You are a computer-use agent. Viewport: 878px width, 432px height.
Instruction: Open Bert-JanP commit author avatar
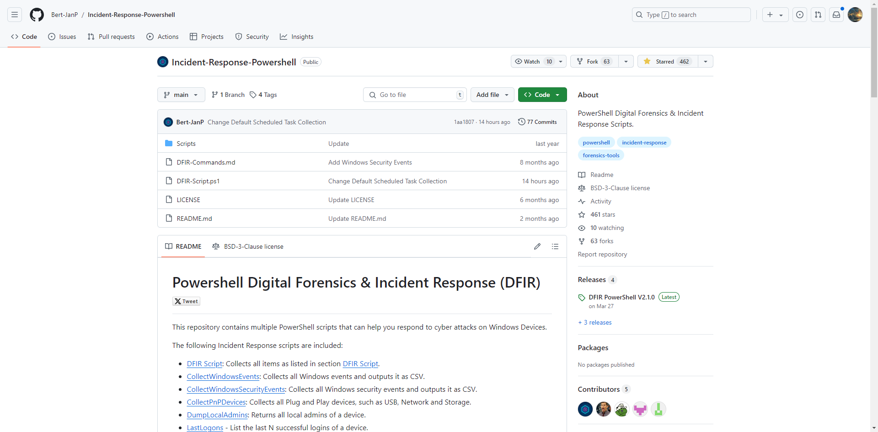pos(168,122)
